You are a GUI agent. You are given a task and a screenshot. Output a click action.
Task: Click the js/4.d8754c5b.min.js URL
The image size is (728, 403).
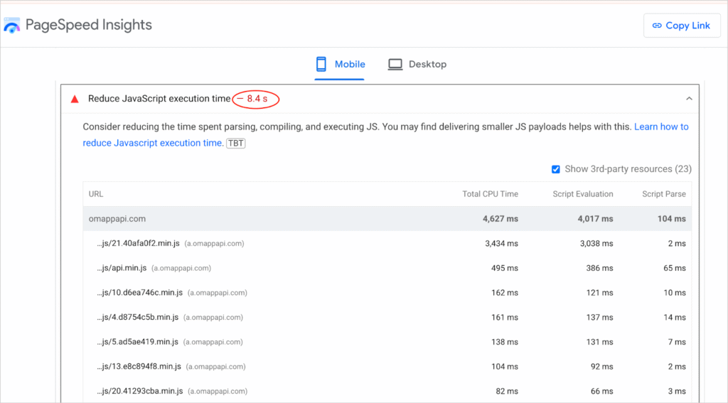(x=137, y=317)
